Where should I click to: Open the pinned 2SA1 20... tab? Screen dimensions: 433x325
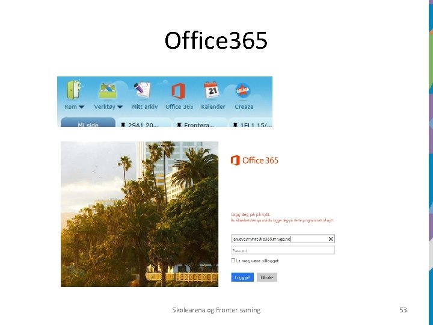pyautogui.click(x=144, y=122)
